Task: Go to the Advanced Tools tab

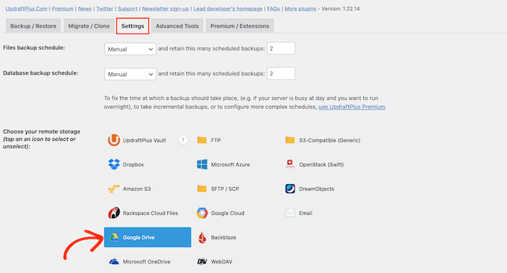Action: [177, 26]
